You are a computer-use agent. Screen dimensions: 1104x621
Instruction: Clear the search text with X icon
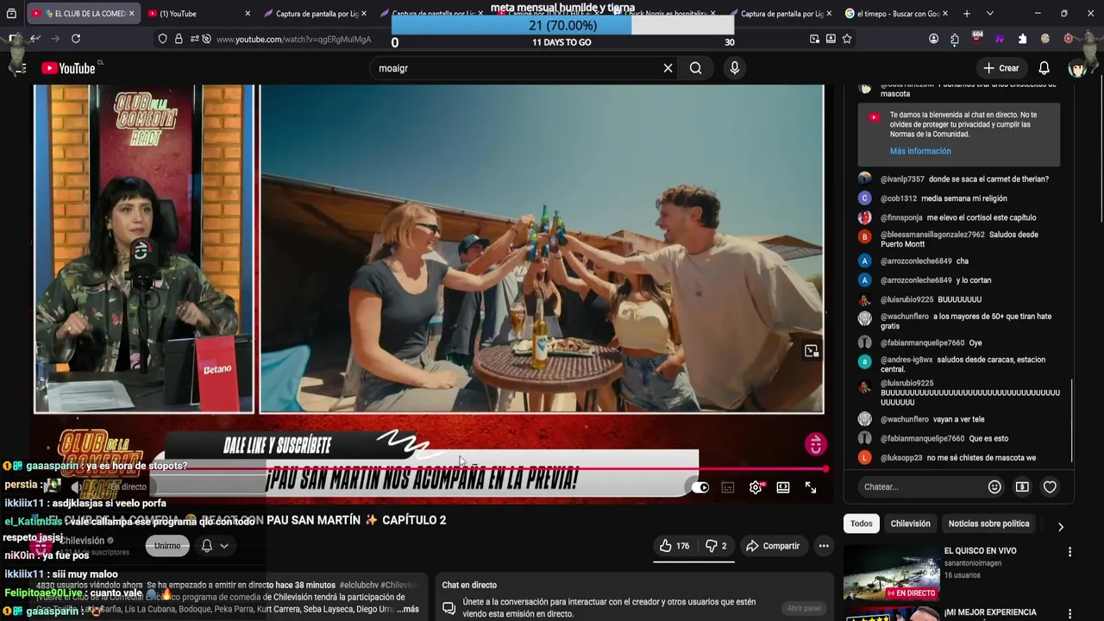point(668,68)
